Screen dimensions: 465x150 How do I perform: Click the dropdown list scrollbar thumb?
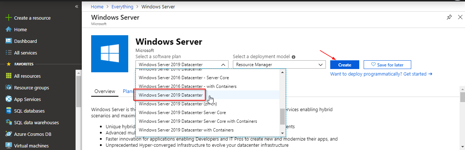[x=282, y=116]
